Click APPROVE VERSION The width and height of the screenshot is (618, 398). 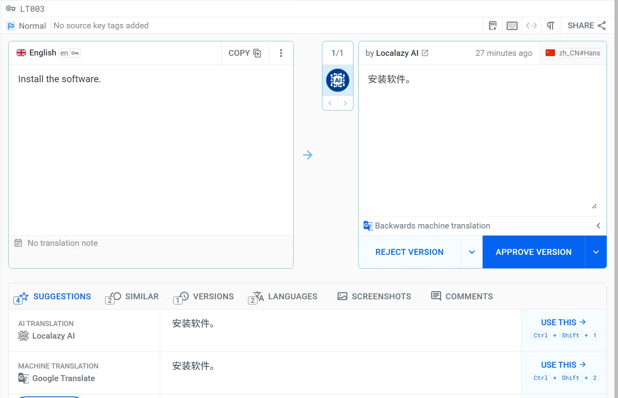[x=533, y=252]
